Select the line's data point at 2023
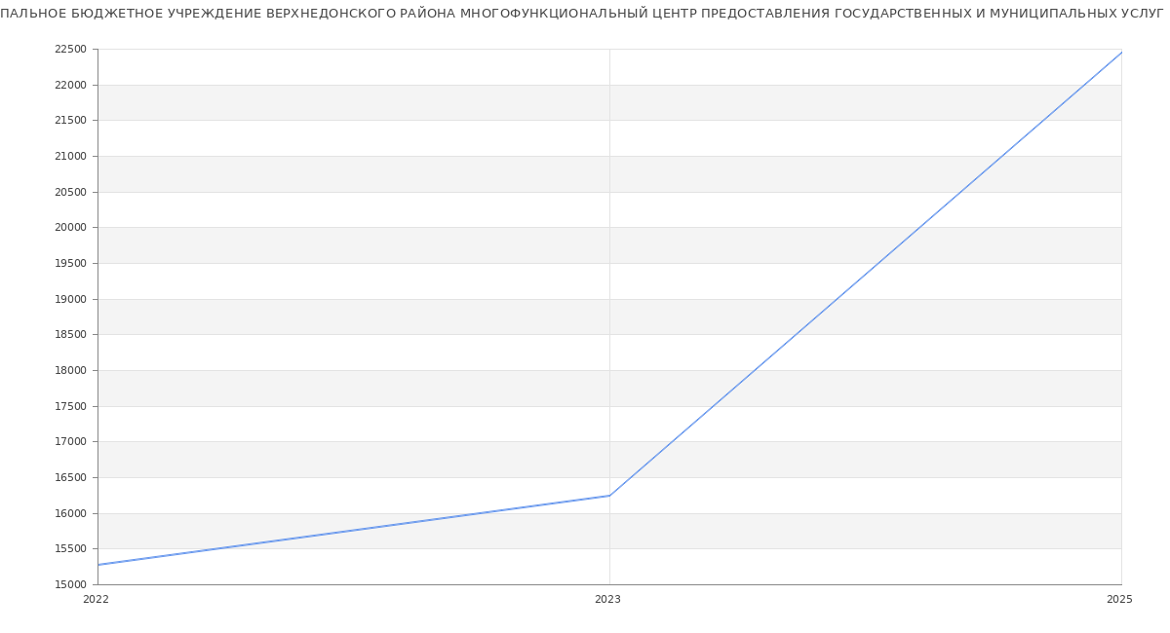The width and height of the screenshot is (1170, 633). (609, 496)
